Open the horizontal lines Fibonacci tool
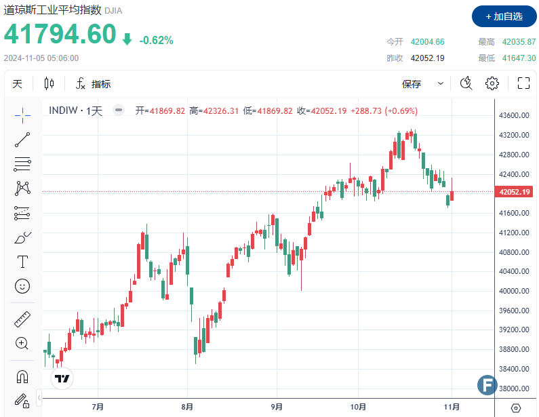Viewport: 539px width, 417px height. pos(22,164)
